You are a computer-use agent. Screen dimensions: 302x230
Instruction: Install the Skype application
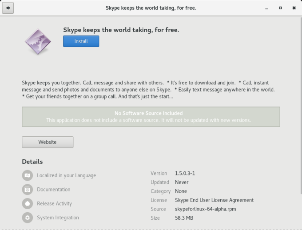coord(81,41)
